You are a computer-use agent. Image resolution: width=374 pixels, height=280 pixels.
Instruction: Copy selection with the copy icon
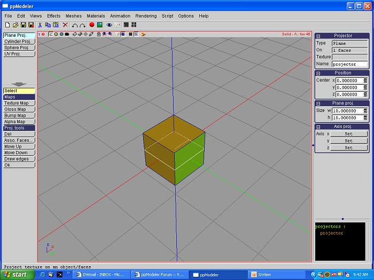[x=48, y=25]
